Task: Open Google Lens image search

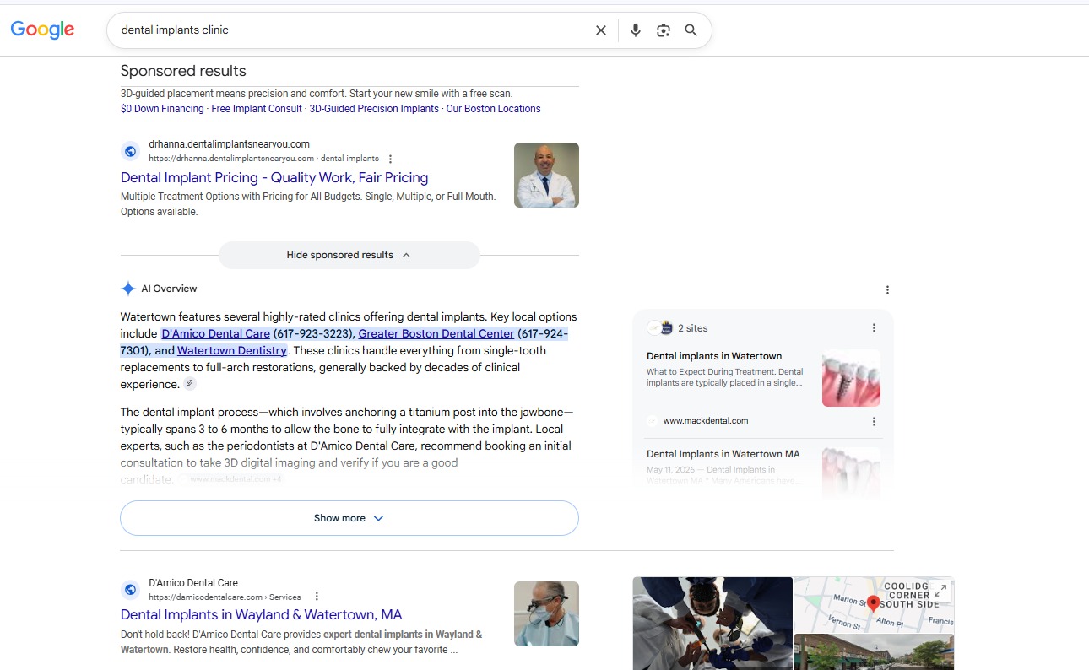Action: 664,30
